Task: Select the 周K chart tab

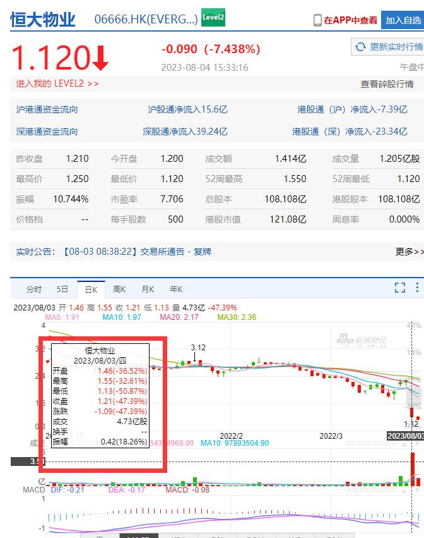Action: click(119, 289)
